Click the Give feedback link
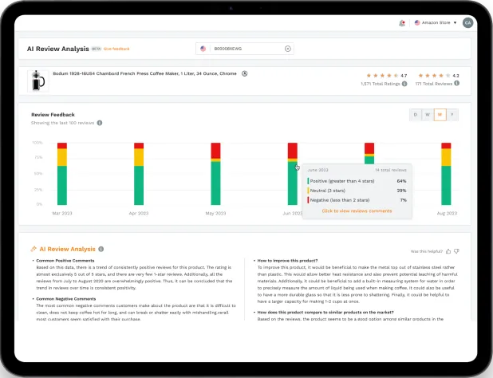Viewport: 493px width, 378px height. point(116,49)
